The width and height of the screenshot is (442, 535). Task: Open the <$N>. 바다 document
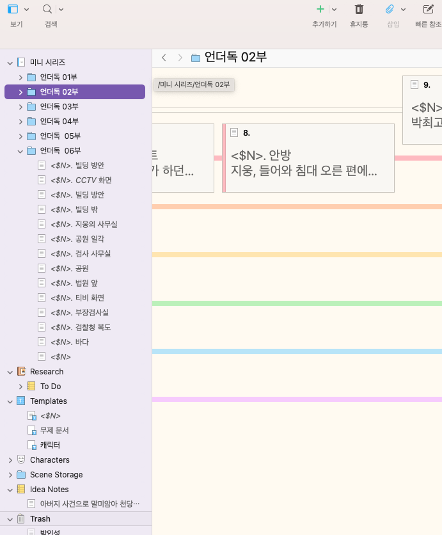tap(70, 342)
